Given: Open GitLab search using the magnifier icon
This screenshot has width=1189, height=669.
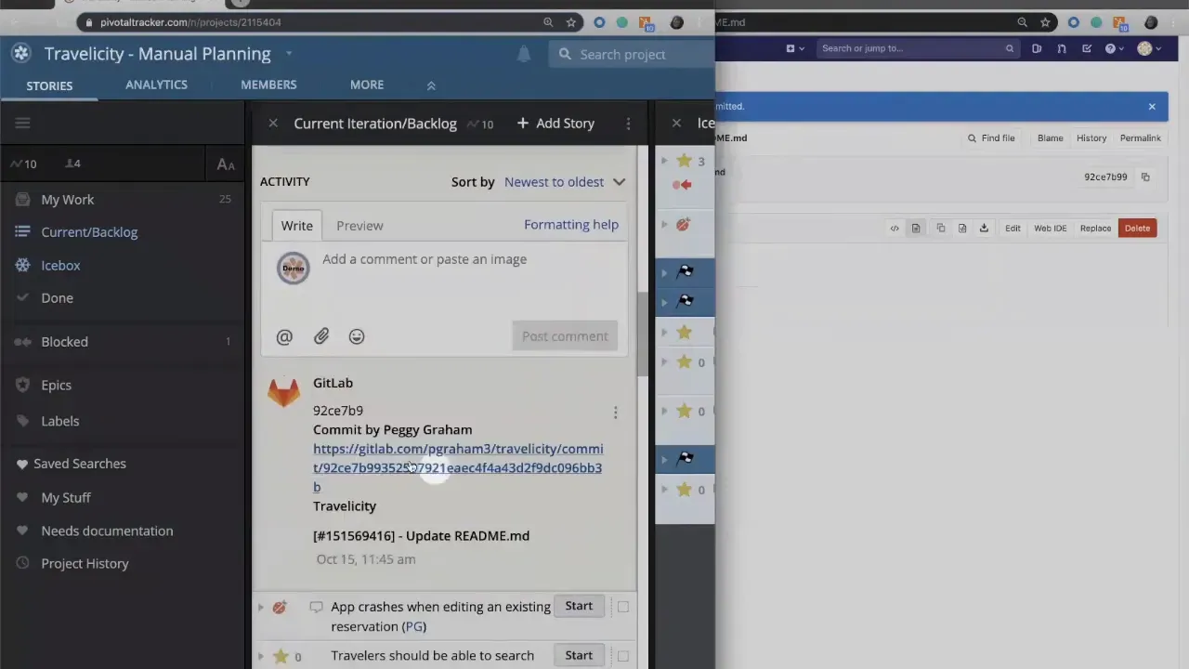Looking at the screenshot, I should click(x=1010, y=48).
